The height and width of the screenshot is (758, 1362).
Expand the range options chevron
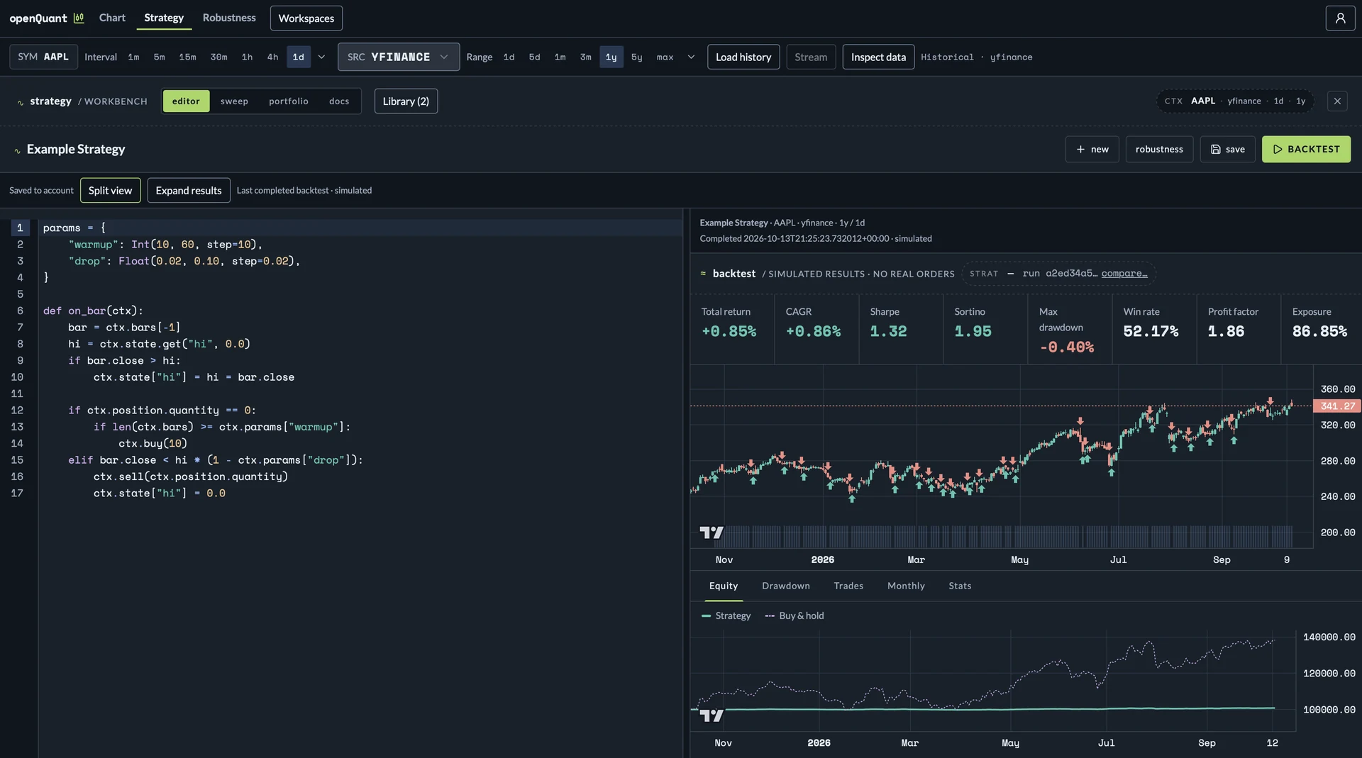point(691,57)
